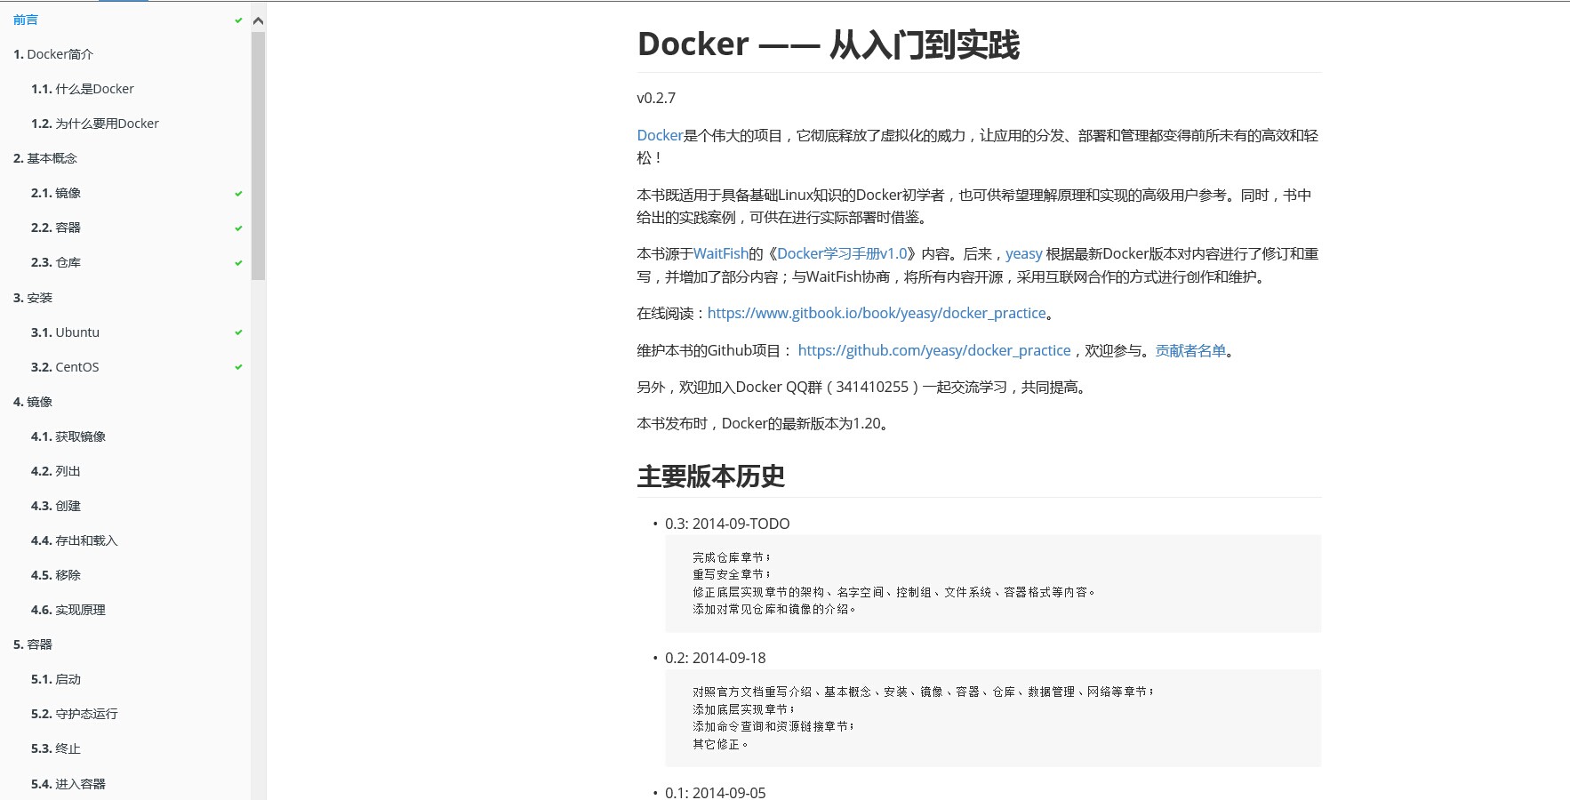This screenshot has height=800, width=1570.
Task: Click the green checkmark beside 前言
Action: click(238, 20)
